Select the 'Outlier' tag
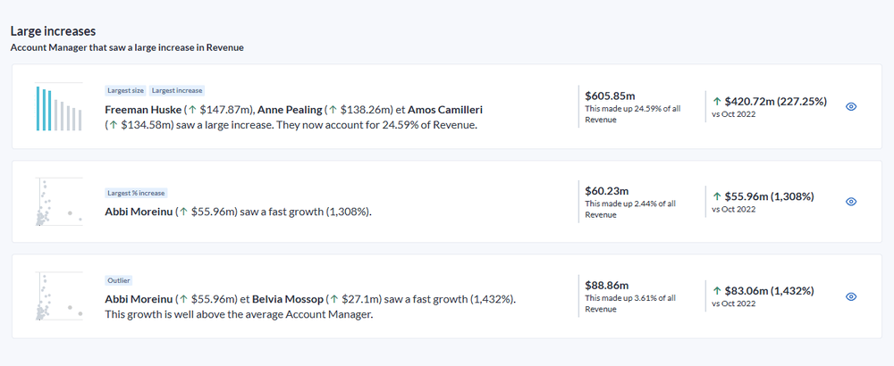Screen dimensions: 894x366 [119, 280]
